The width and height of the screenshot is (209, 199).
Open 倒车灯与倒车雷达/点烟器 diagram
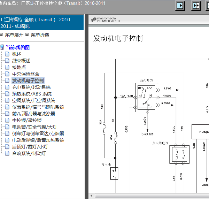pos(38,133)
